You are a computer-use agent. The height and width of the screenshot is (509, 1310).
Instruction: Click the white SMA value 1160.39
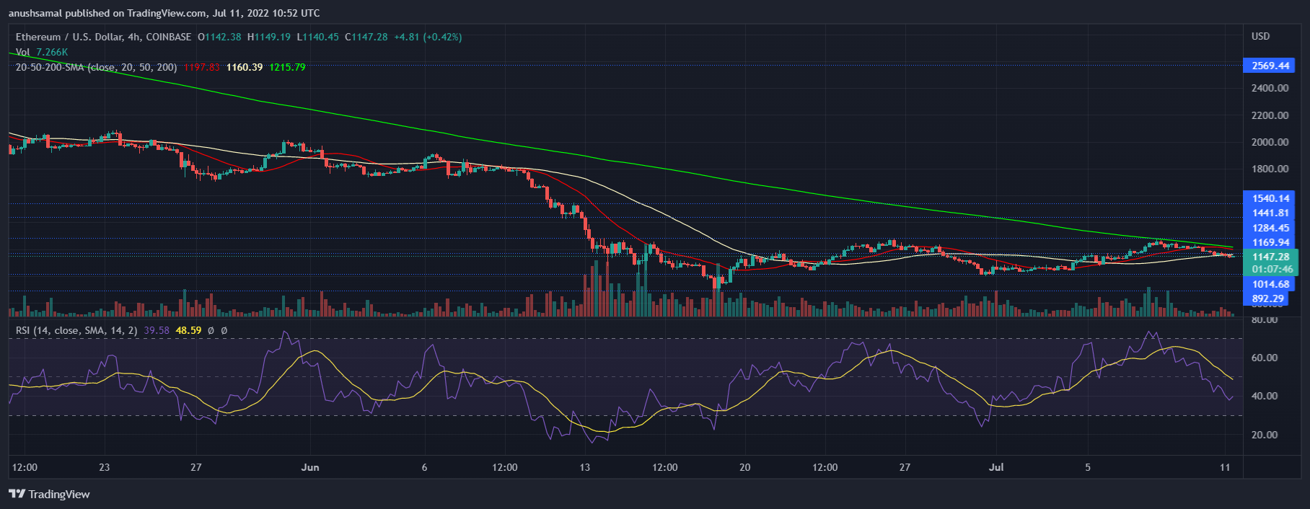point(245,67)
